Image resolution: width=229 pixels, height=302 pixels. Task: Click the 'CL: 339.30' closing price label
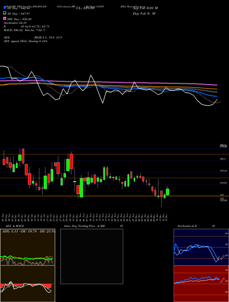point(85,8)
